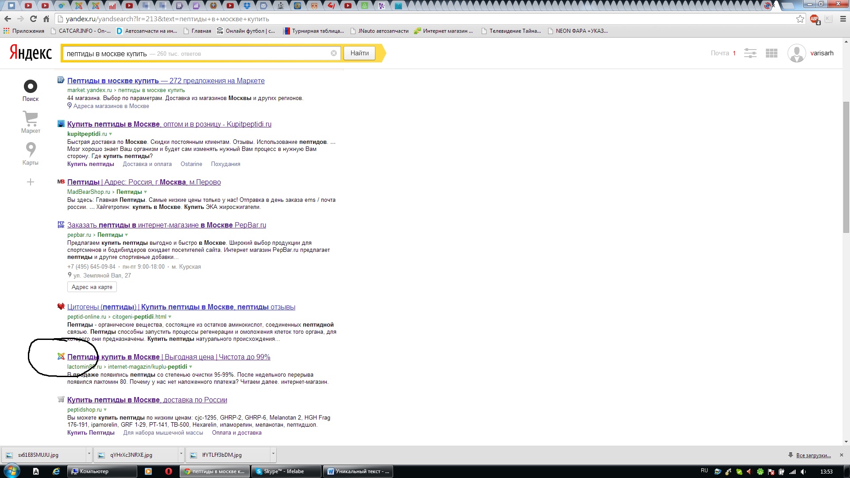This screenshot has height=478, width=850.
Task: Switch to the red bar chart browser tab
Action: [x=112, y=6]
